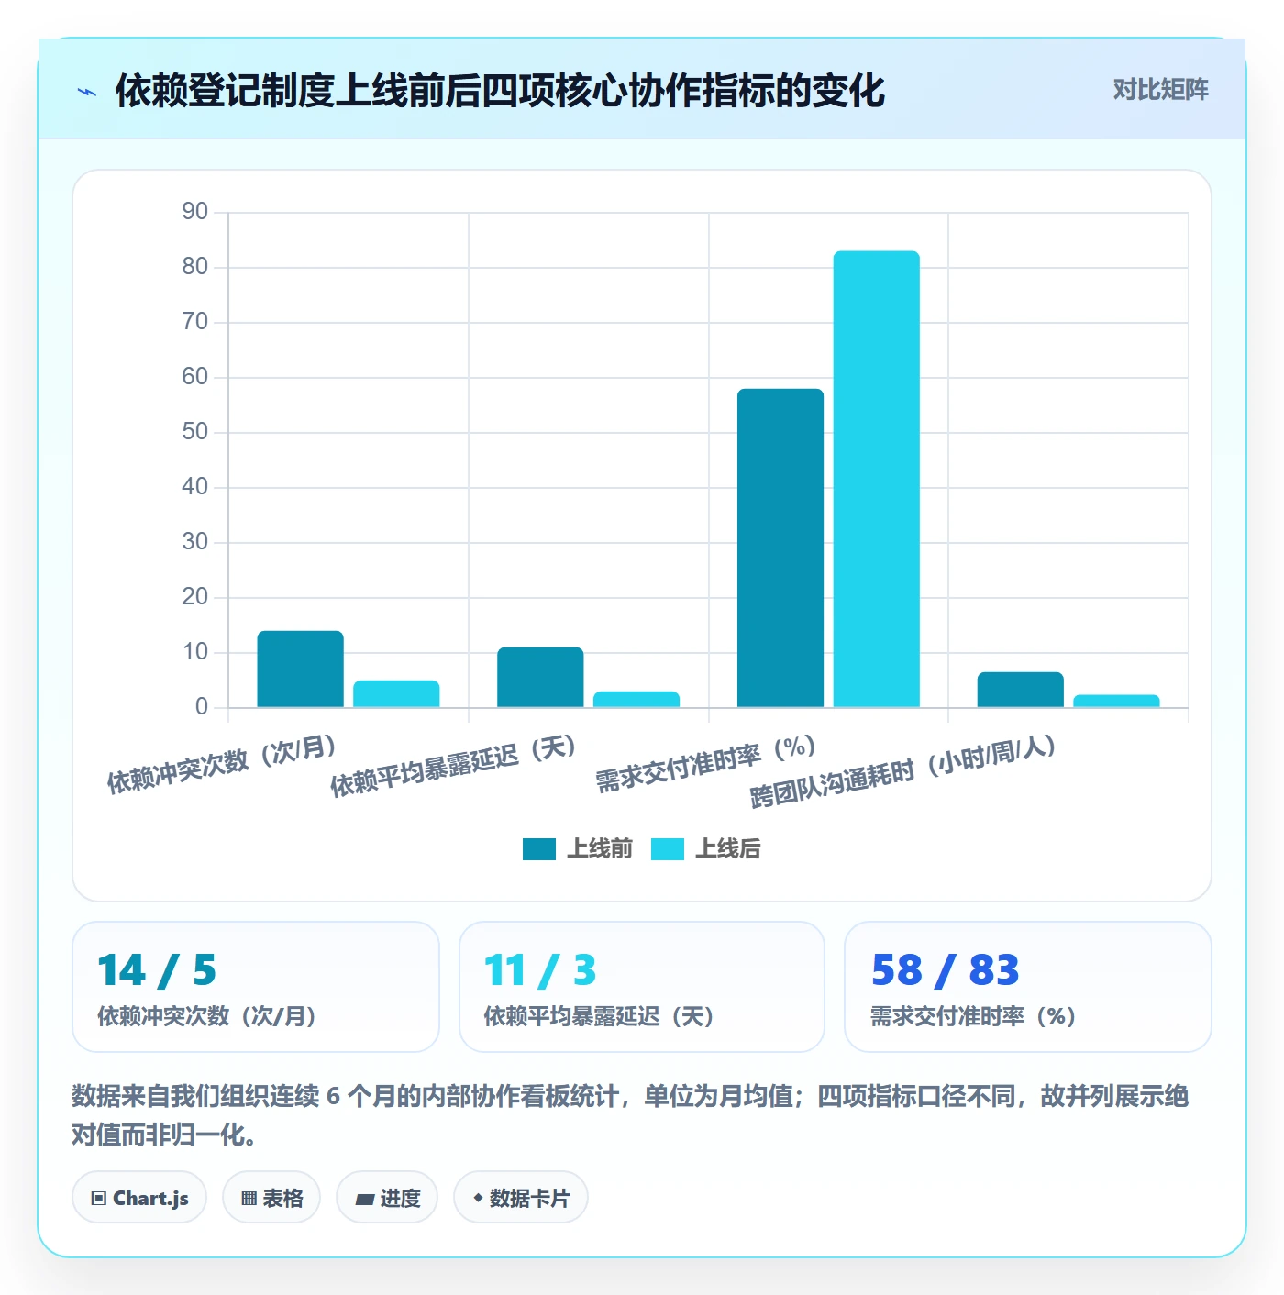Click the bar icon in 进度 chip
Image resolution: width=1284 pixels, height=1295 pixels.
(365, 1199)
